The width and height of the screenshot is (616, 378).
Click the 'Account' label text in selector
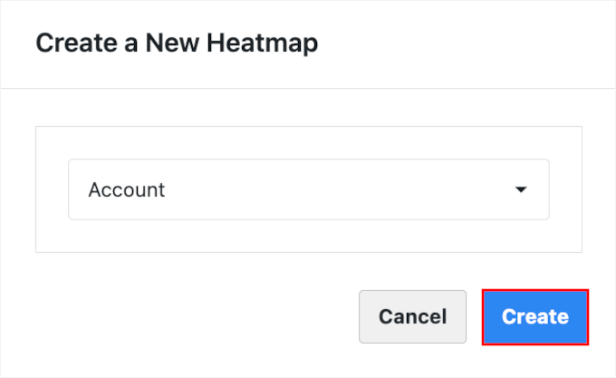pyautogui.click(x=127, y=190)
